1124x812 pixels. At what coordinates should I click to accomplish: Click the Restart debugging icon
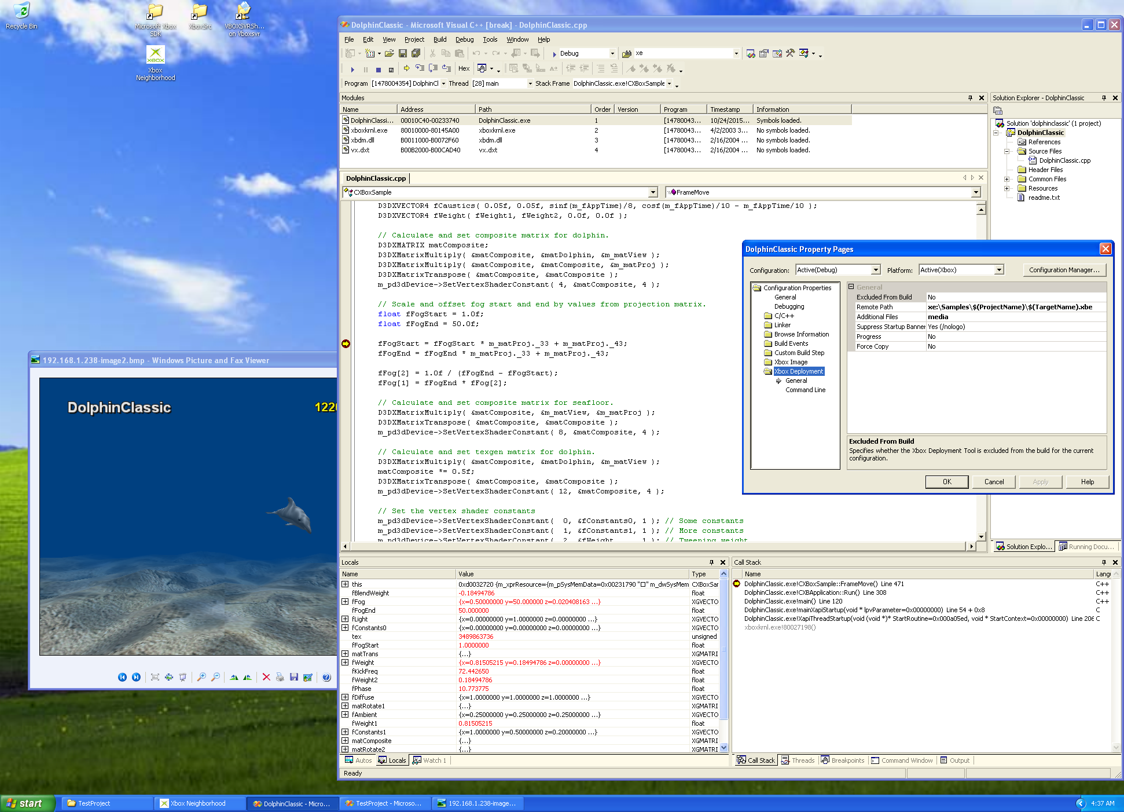pyautogui.click(x=391, y=69)
